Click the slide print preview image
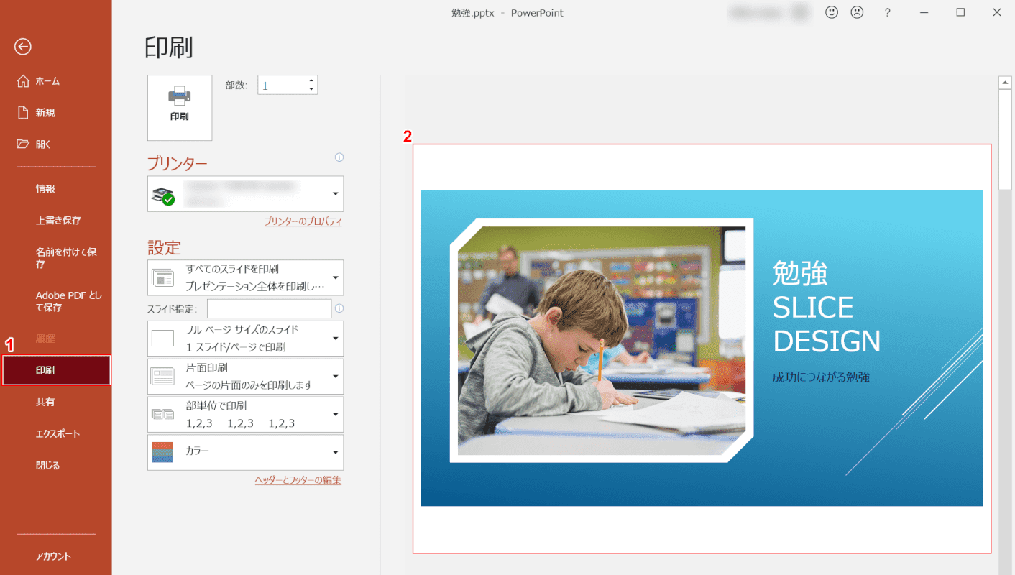This screenshot has height=575, width=1015. coord(702,349)
